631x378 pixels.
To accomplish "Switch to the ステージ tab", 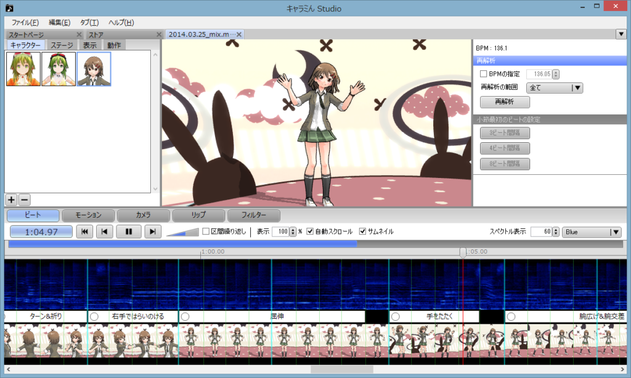I will pos(62,45).
